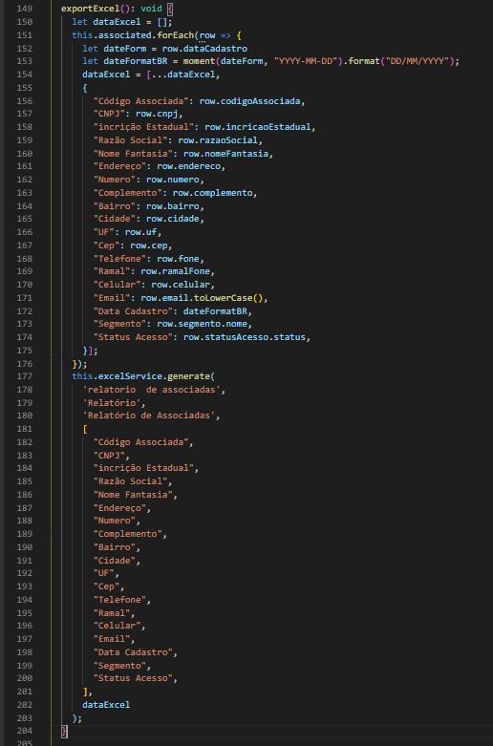493x746 pixels.
Task: Click "Código Associada" on line 182
Action: tap(140, 442)
